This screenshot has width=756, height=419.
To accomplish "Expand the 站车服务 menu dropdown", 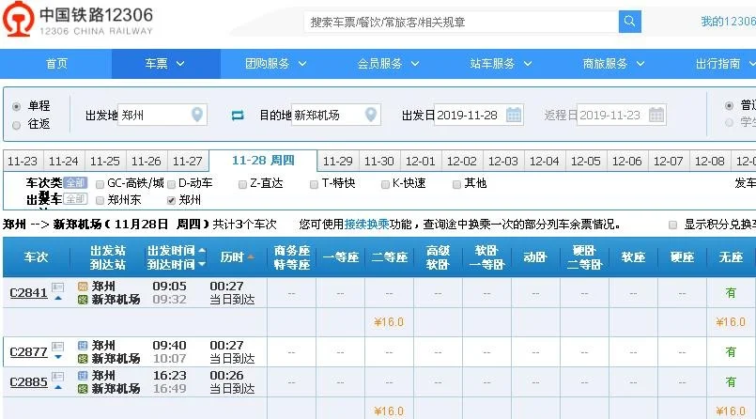I will click(528, 64).
